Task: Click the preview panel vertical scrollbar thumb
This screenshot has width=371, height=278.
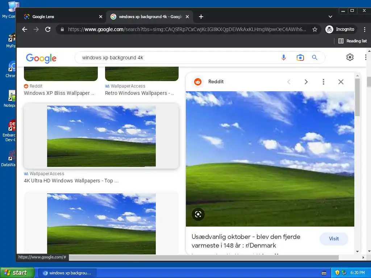Action: pyautogui.click(x=357, y=97)
